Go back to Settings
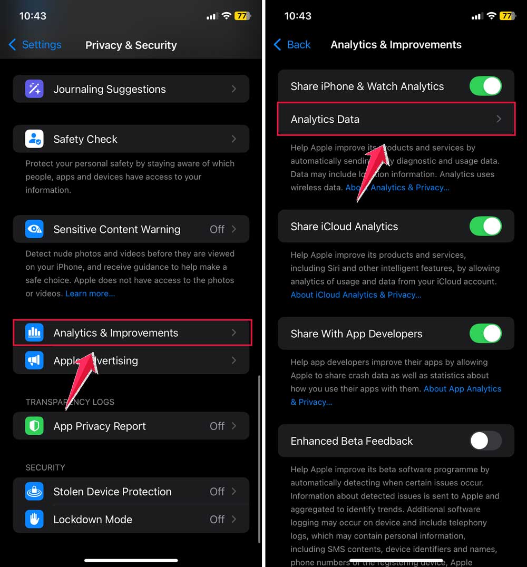 coord(35,44)
